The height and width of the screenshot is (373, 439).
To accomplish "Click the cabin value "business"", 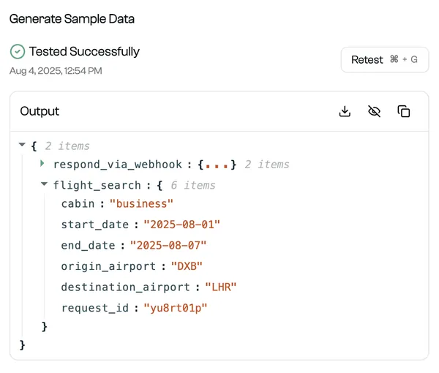I will (x=141, y=204).
